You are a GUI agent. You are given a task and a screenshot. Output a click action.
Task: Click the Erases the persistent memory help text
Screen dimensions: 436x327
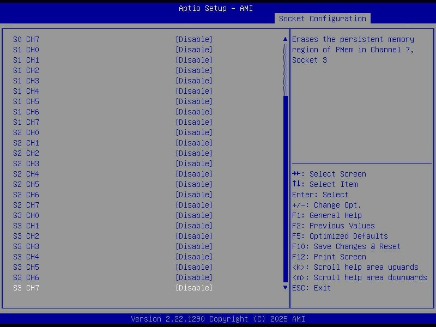coord(353,50)
